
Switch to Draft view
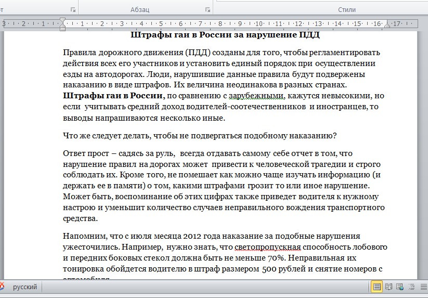coord(424,287)
